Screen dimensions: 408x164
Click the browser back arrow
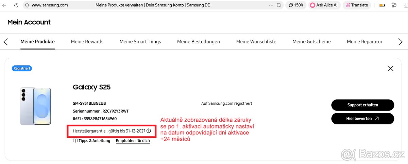tap(4, 5)
